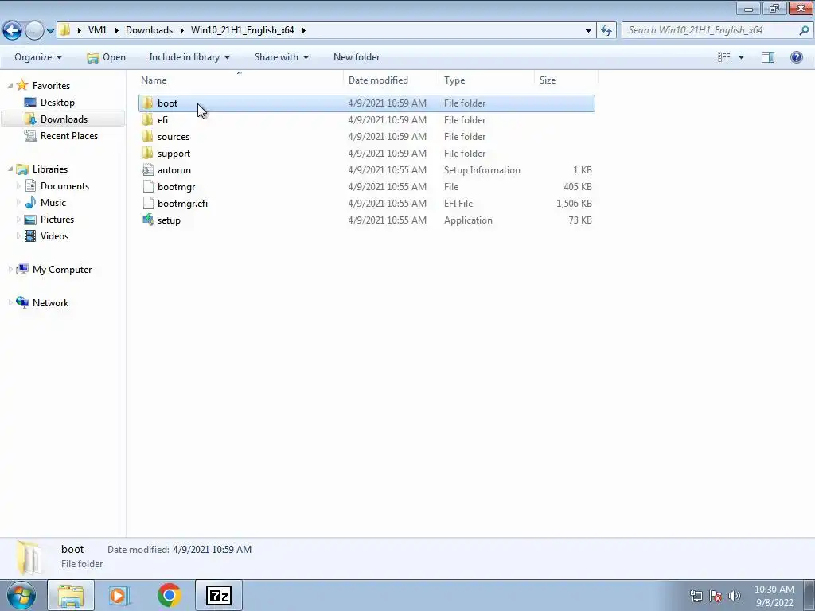Open Recent Places in Favorites
The image size is (815, 611).
pyautogui.click(x=68, y=135)
